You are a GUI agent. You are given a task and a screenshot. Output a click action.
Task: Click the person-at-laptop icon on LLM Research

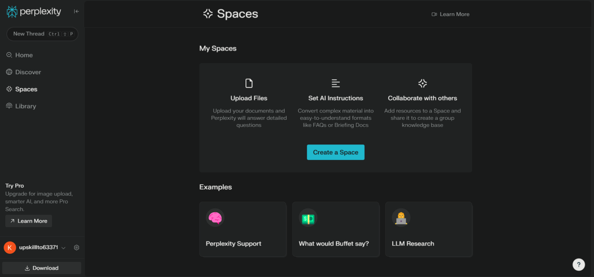point(401,218)
